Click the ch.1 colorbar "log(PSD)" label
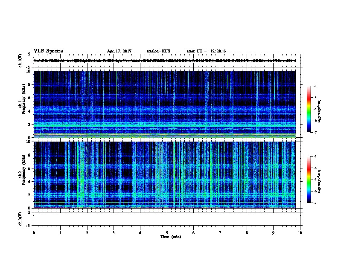338x261 pixels. point(319,111)
